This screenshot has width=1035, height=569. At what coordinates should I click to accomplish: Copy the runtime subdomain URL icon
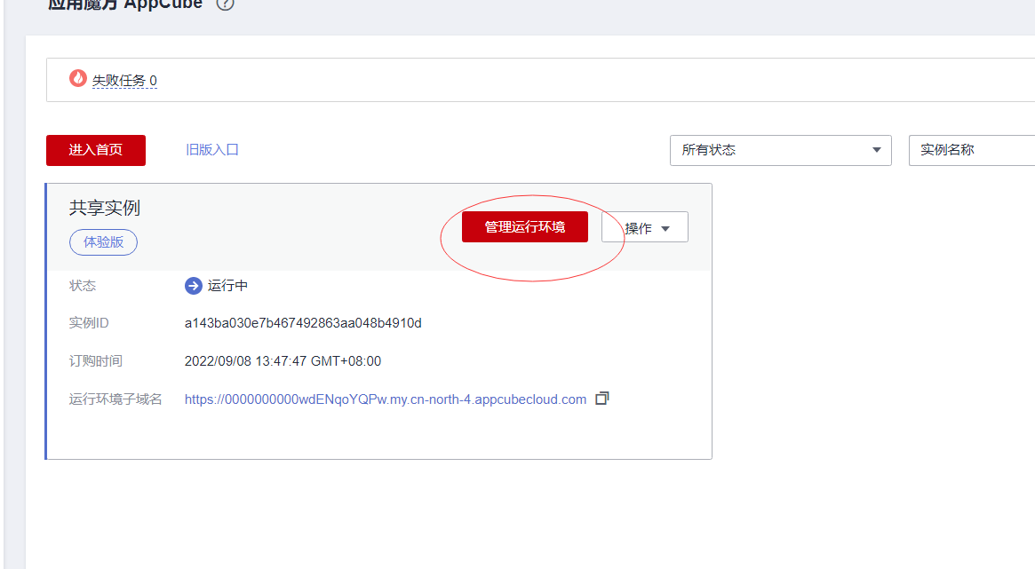point(602,399)
